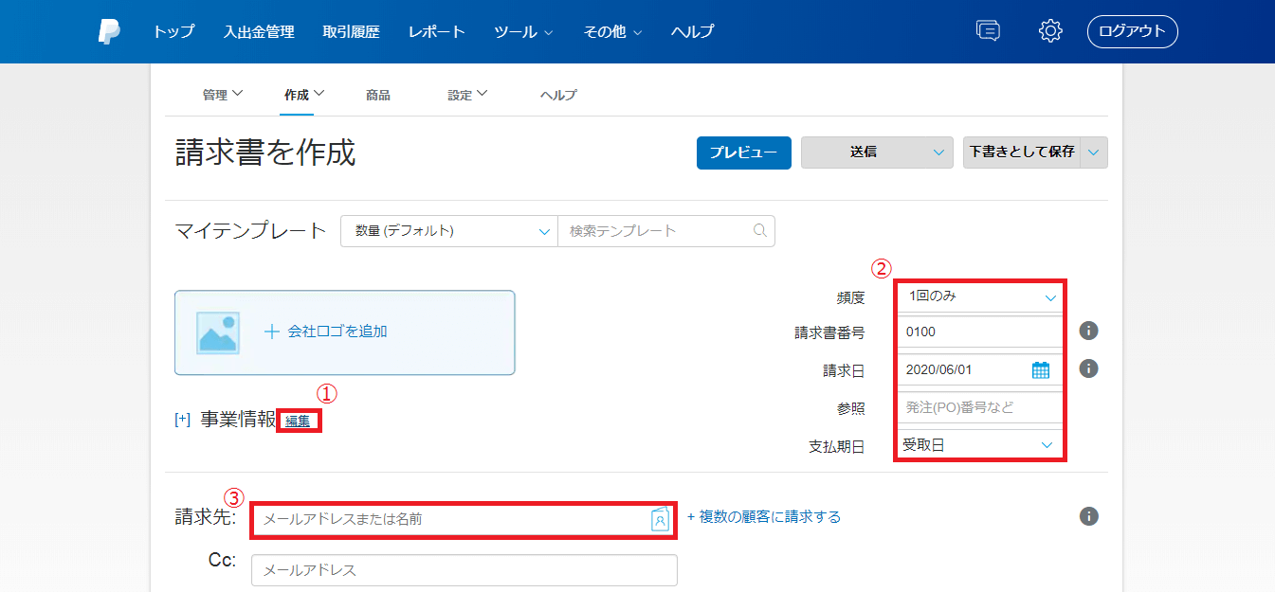Click the プレビュー button
Image resolution: width=1275 pixels, height=592 pixels.
[743, 152]
